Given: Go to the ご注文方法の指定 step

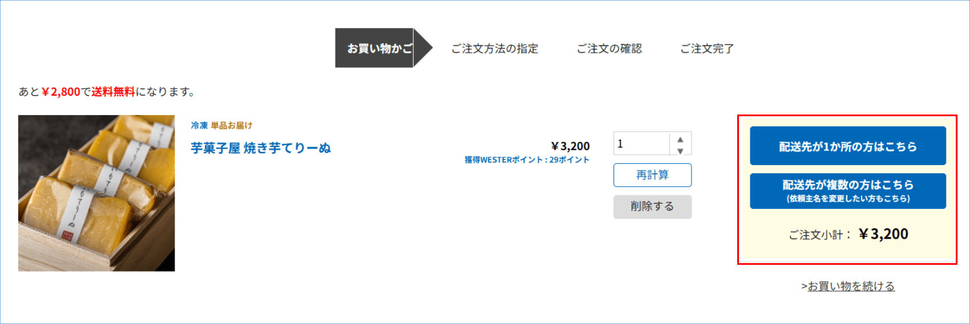Looking at the screenshot, I should (x=495, y=48).
